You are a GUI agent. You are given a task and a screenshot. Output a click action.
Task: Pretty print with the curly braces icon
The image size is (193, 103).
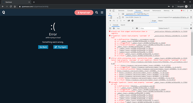coord(123,17)
